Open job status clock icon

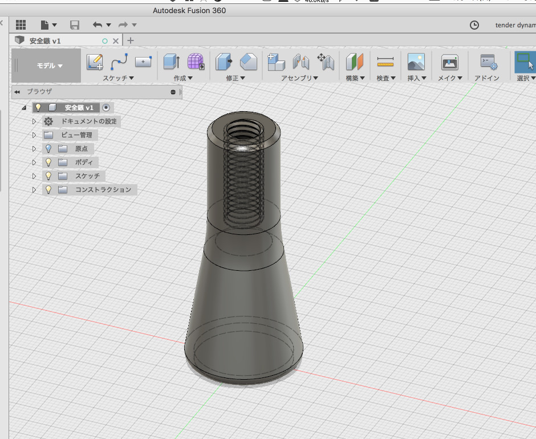click(474, 25)
